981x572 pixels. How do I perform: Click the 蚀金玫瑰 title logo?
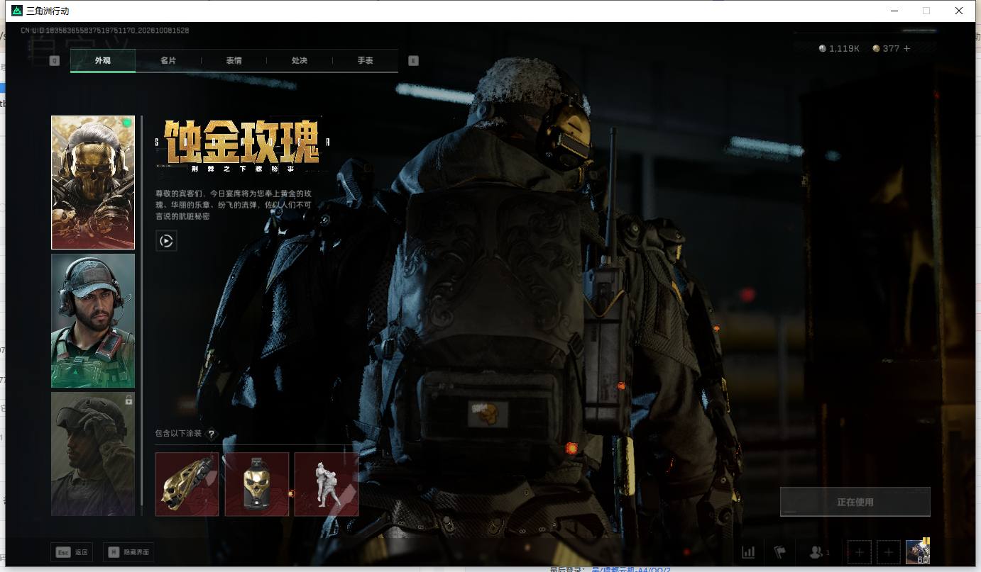[x=242, y=145]
